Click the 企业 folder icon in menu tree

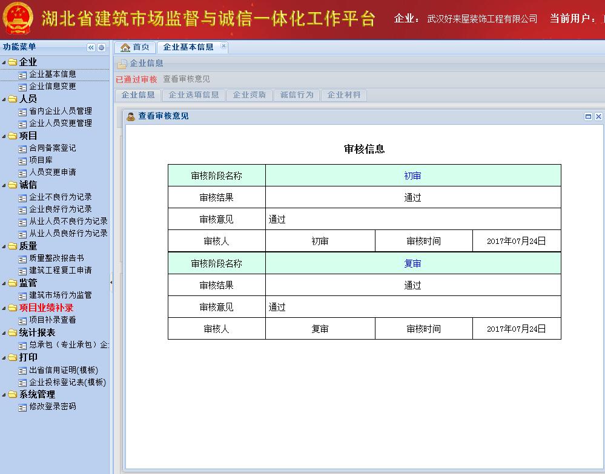pos(13,62)
